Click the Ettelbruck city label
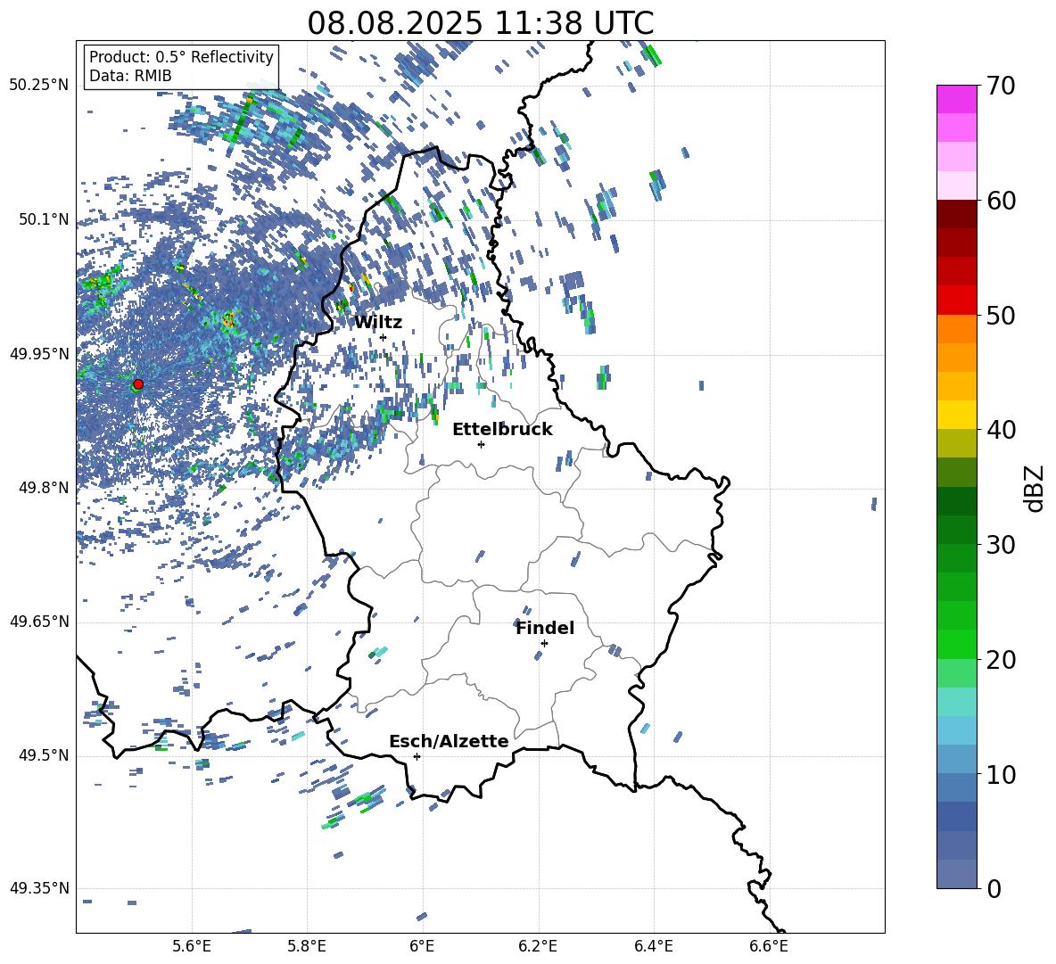 coord(502,430)
